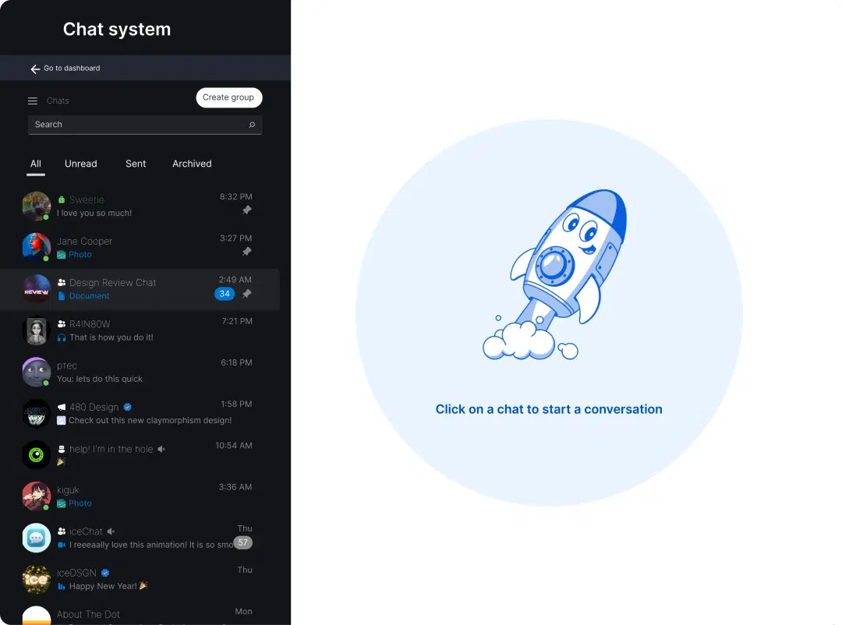Open the R4IN80W group chat
This screenshot has width=842, height=625.
(x=140, y=330)
